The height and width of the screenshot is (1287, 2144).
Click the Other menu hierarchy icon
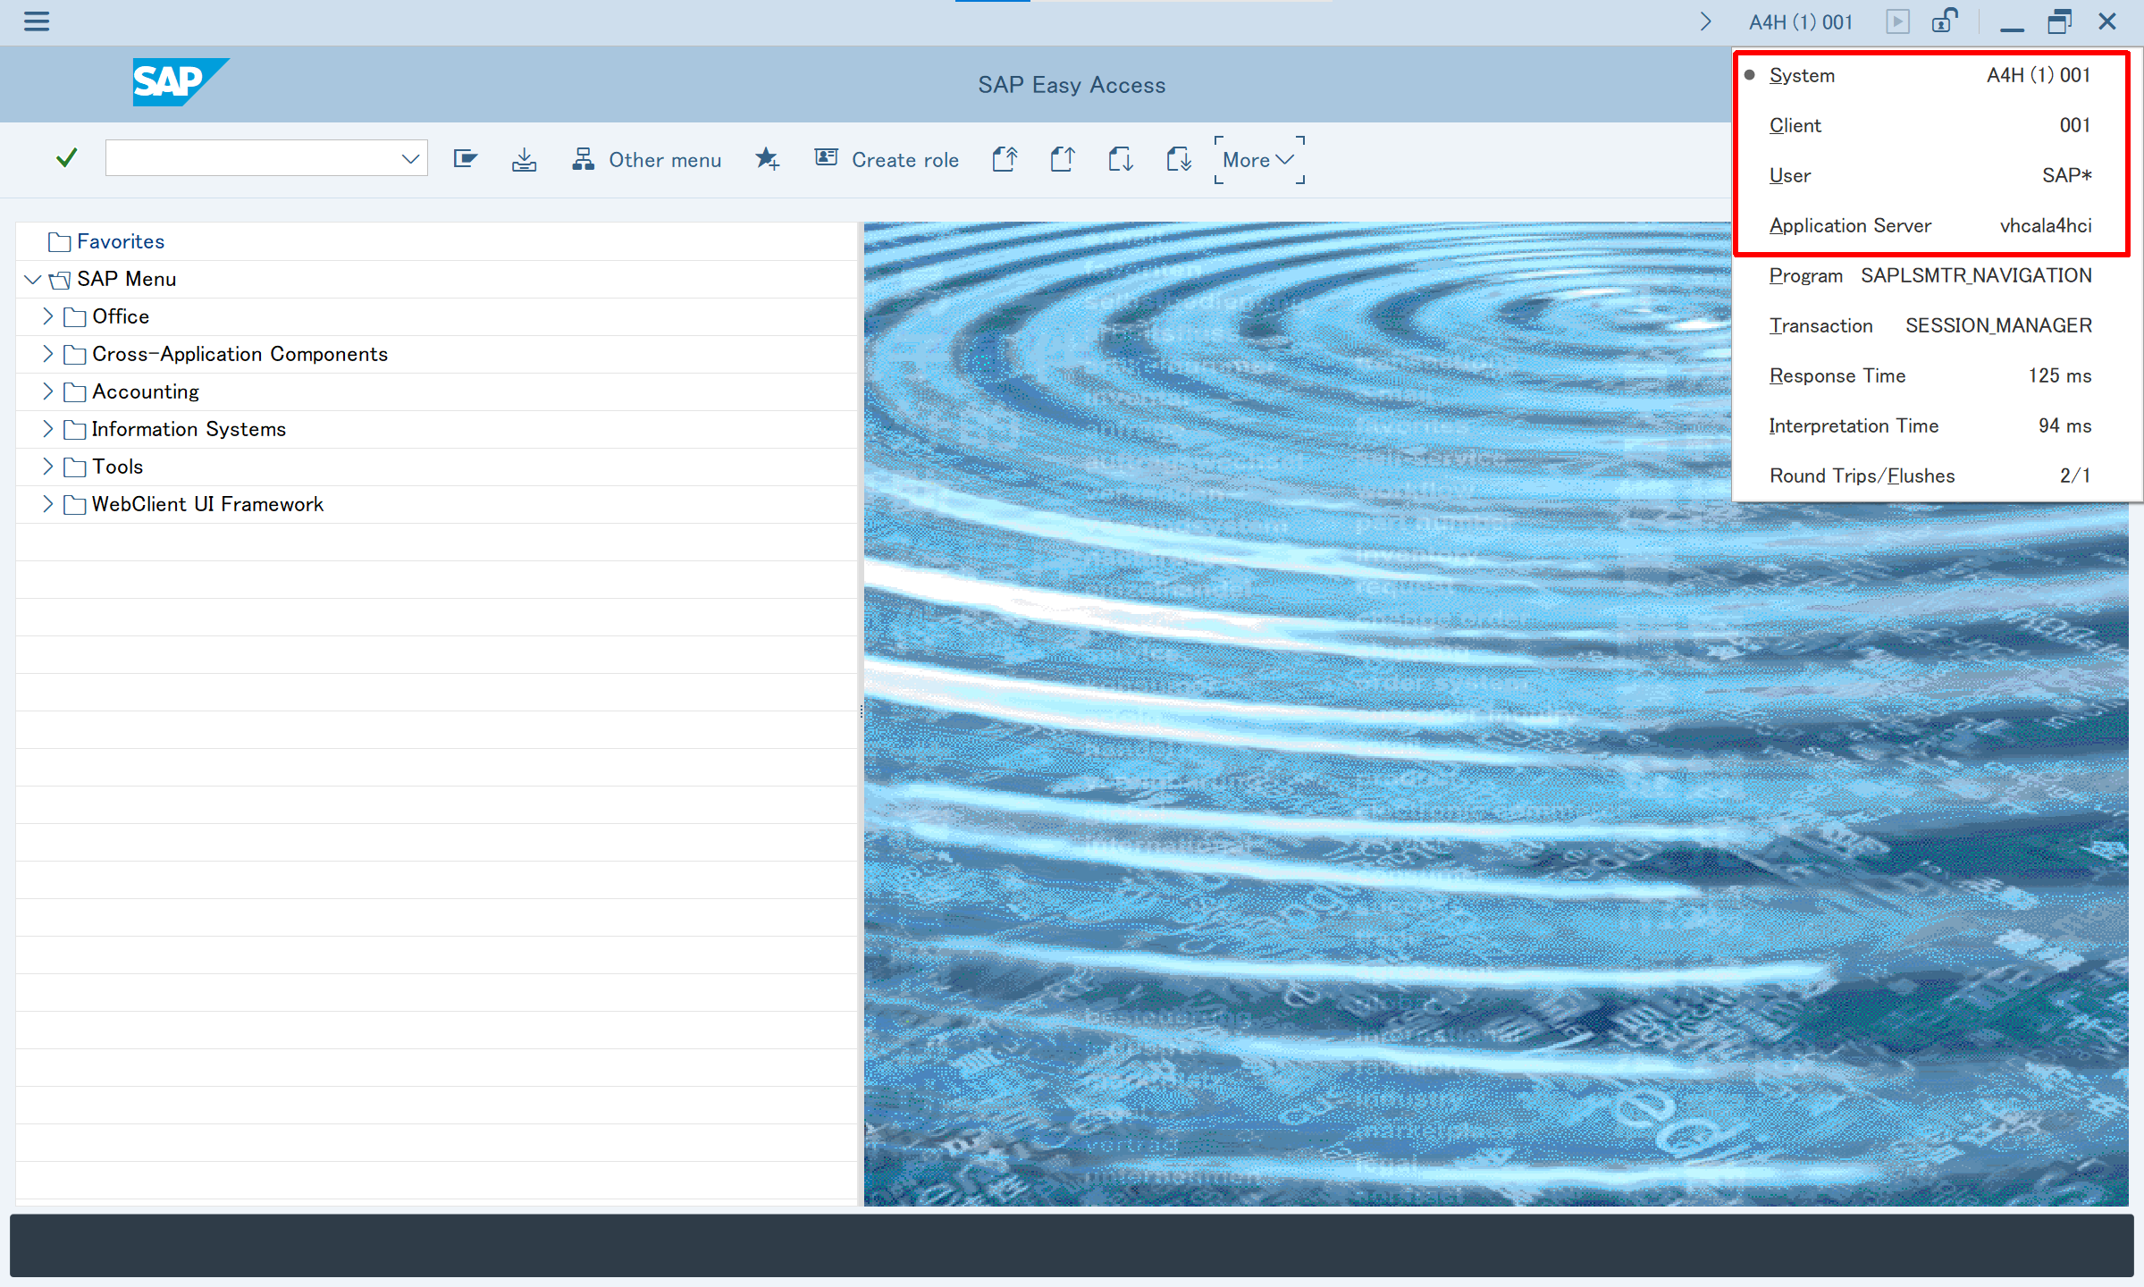(x=584, y=159)
